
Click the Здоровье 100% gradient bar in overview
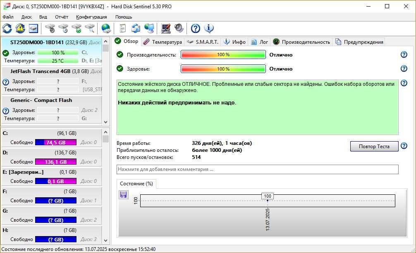(x=223, y=69)
